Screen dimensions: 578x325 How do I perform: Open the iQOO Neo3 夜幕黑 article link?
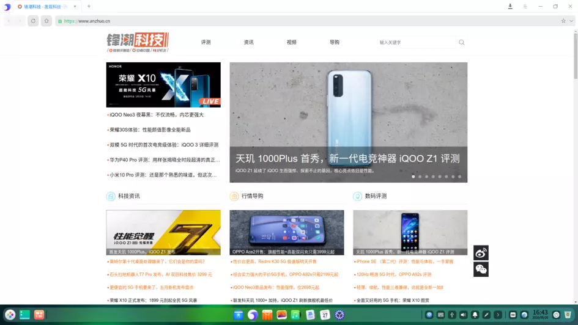click(157, 115)
